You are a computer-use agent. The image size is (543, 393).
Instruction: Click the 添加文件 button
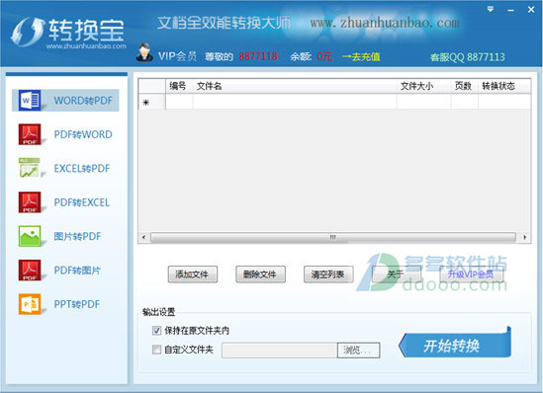[x=193, y=275]
